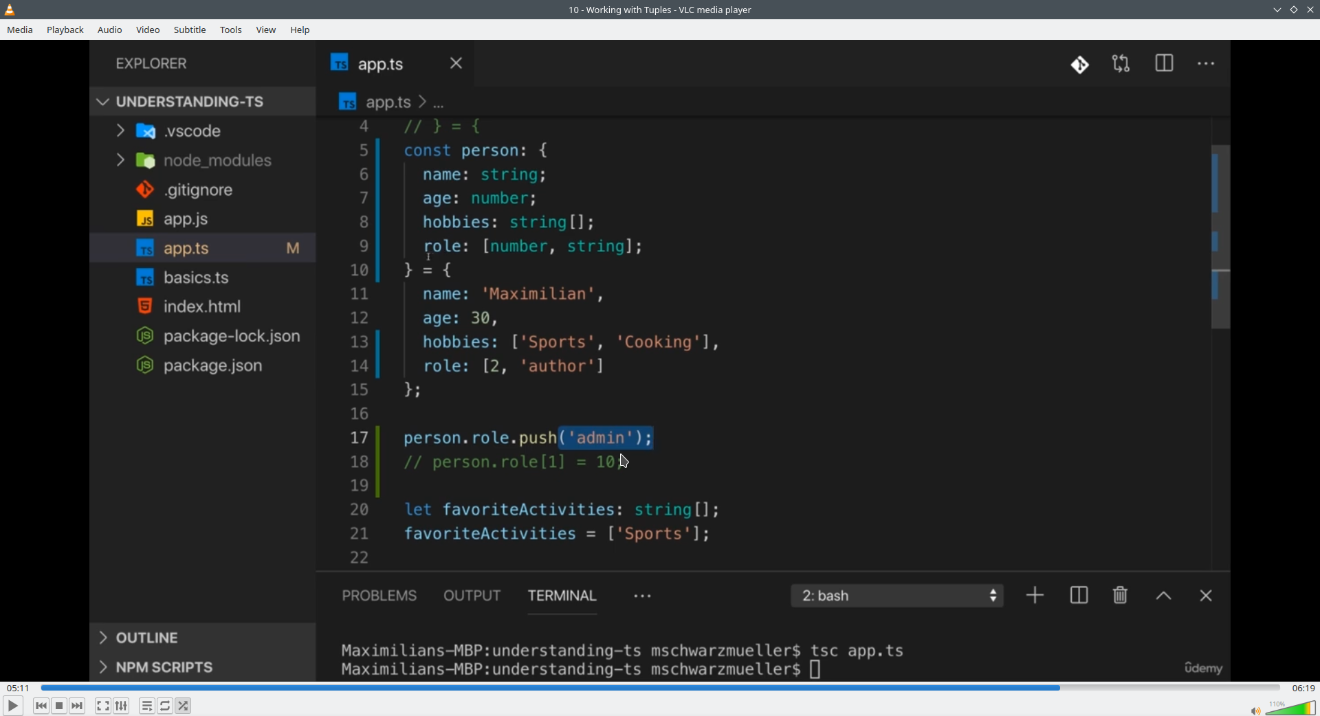Expand the NPM SCRIPTS section
The height and width of the screenshot is (716, 1320).
tap(203, 667)
